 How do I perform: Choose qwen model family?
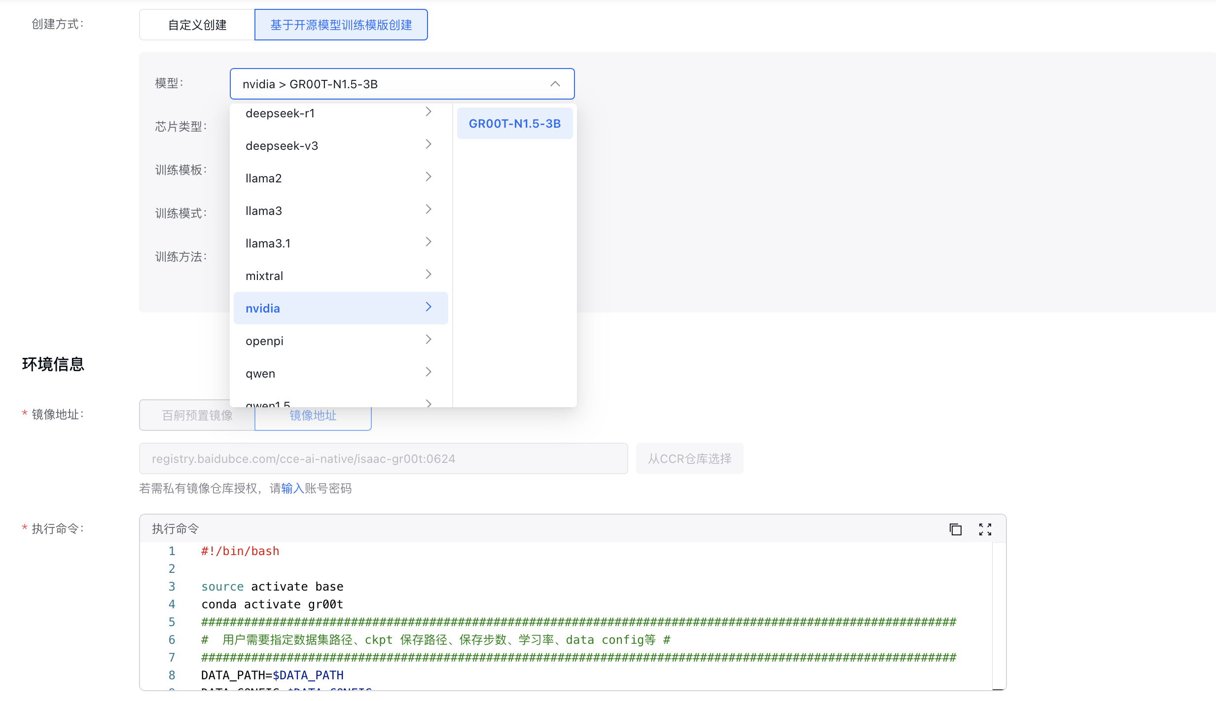[x=341, y=373]
